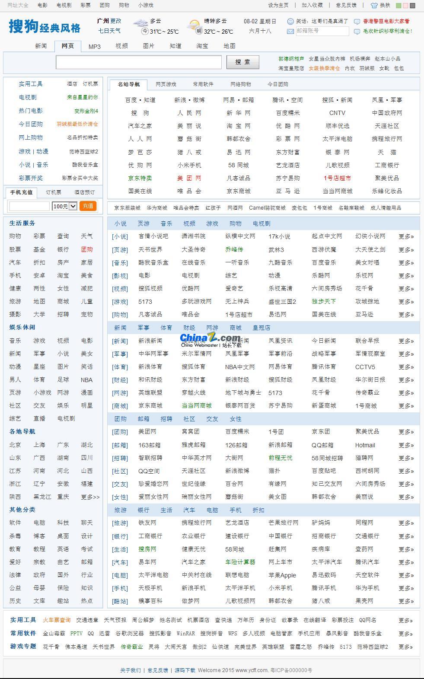Open the 工商银行 famous-site link
Viewport: 424px width, 679px height.
coord(387,165)
